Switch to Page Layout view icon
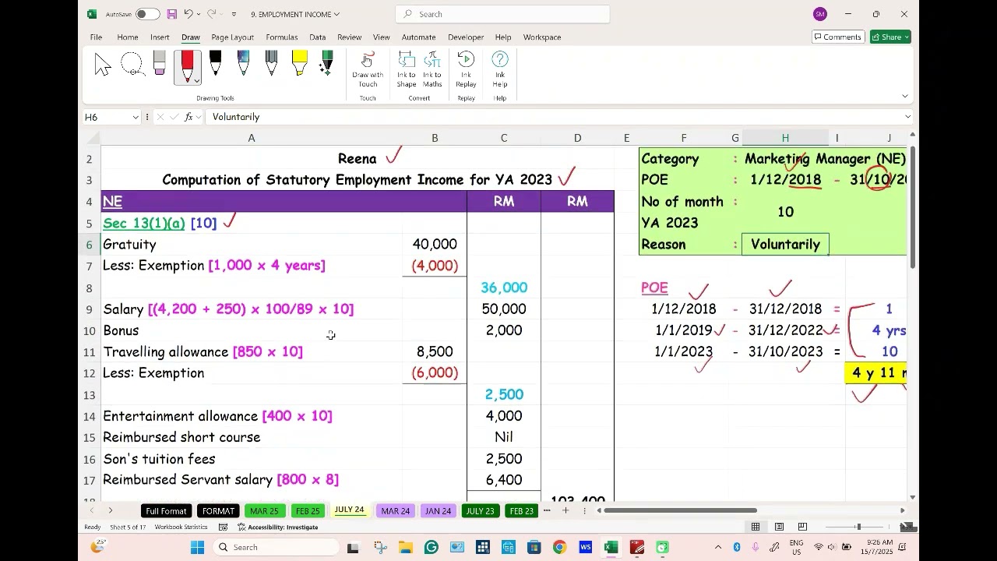The image size is (997, 561). pos(779,527)
